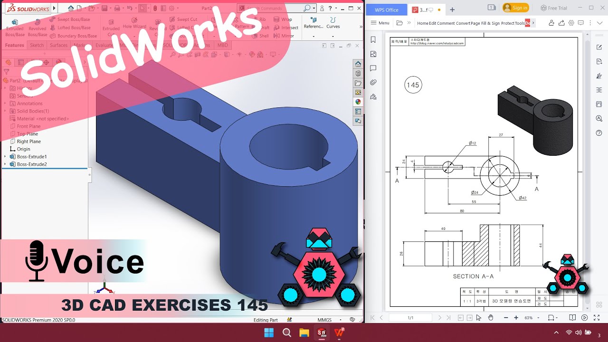Viewport: 608px width, 342px height.
Task: Open the WPS zoom percentage dropdown
Action: [537, 317]
